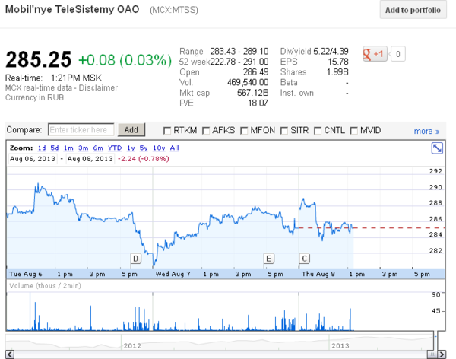Click the Wed Aug 7 axis label
This screenshot has height=359, width=456.
click(x=173, y=274)
